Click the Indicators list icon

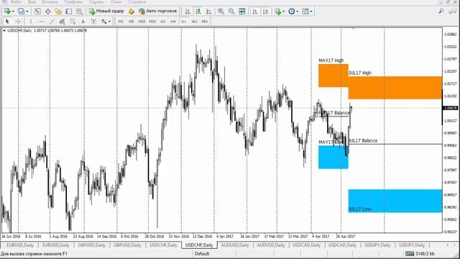[x=278, y=12]
